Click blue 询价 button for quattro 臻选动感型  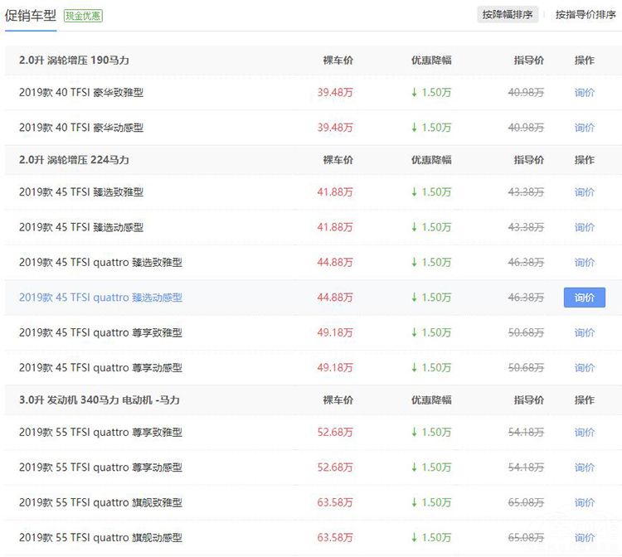point(585,298)
